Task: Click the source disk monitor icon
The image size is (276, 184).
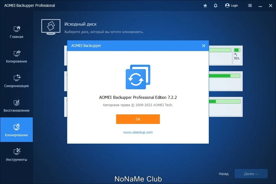Action: (51, 27)
